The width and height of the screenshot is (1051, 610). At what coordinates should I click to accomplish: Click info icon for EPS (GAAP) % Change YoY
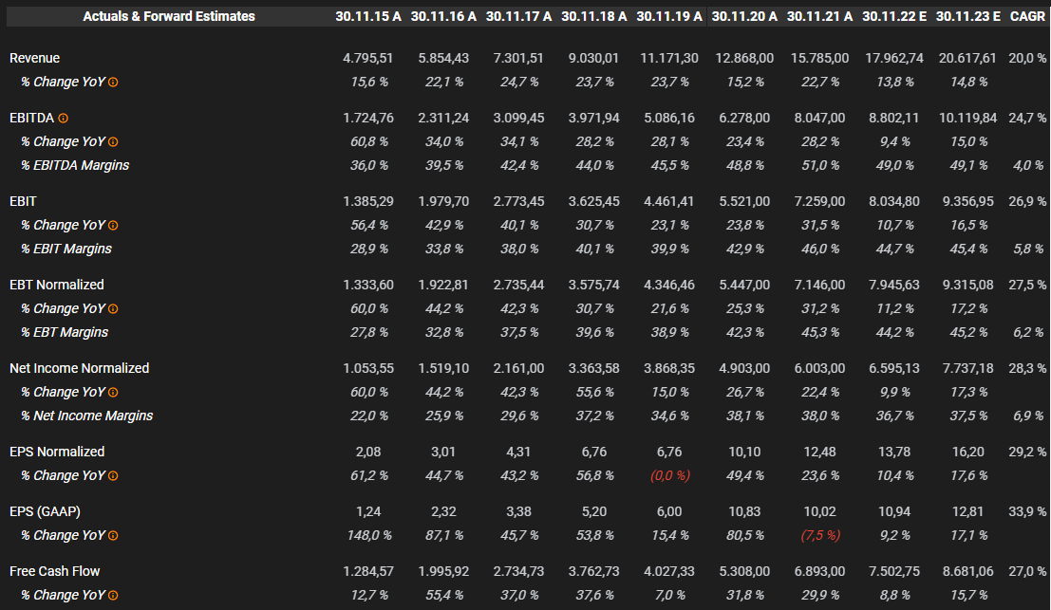[x=113, y=536]
